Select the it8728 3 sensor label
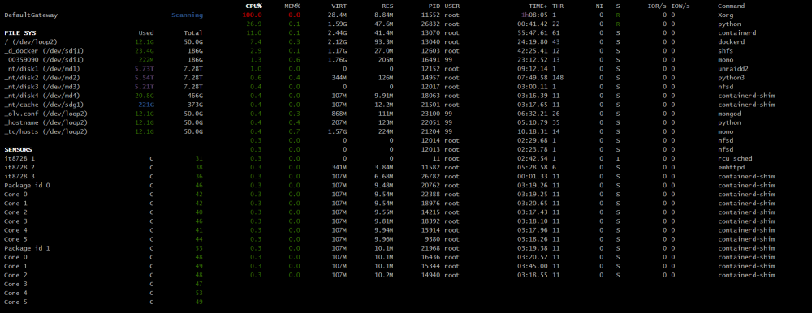This screenshot has width=812, height=313. pos(19,177)
